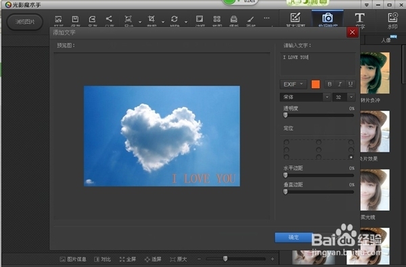This screenshot has height=267, width=406.
Task: Select top-center text position radio
Action: pos(319,142)
